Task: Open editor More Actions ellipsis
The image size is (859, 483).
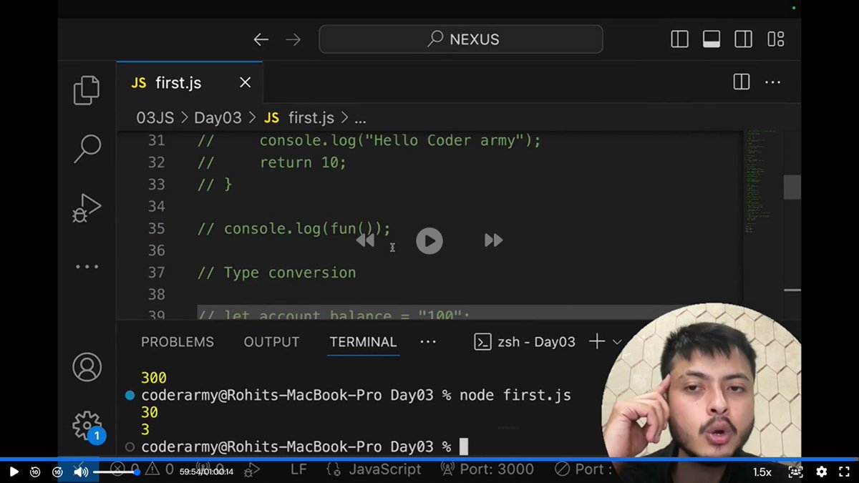Action: click(x=772, y=82)
